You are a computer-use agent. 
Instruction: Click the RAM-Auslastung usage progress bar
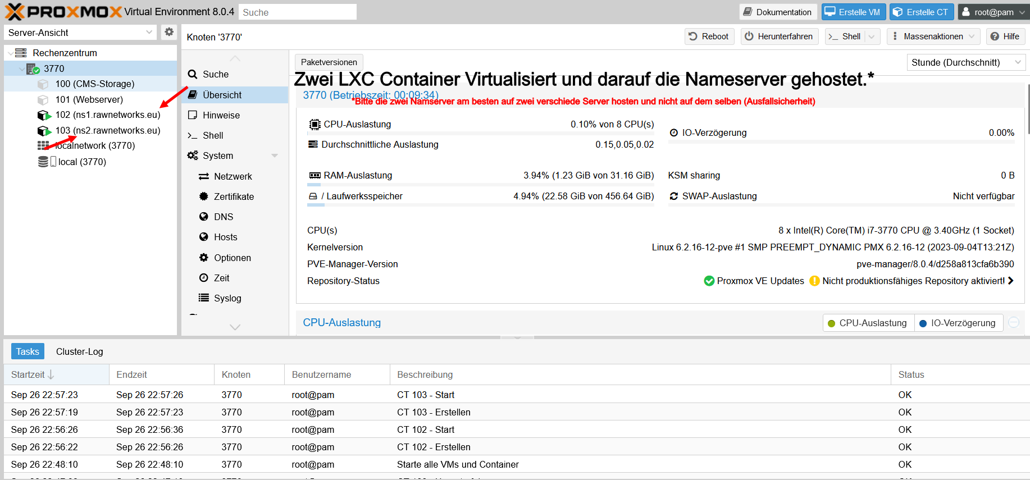coord(481,185)
